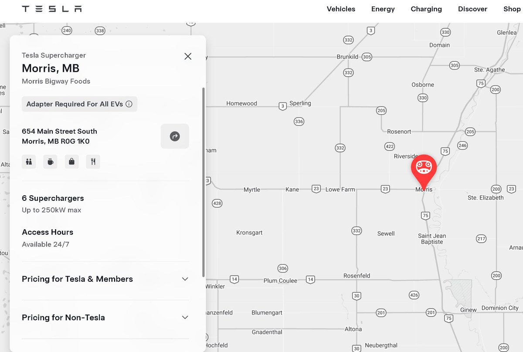Click the Rosenort map label
The height and width of the screenshot is (352, 523).
[x=399, y=131]
